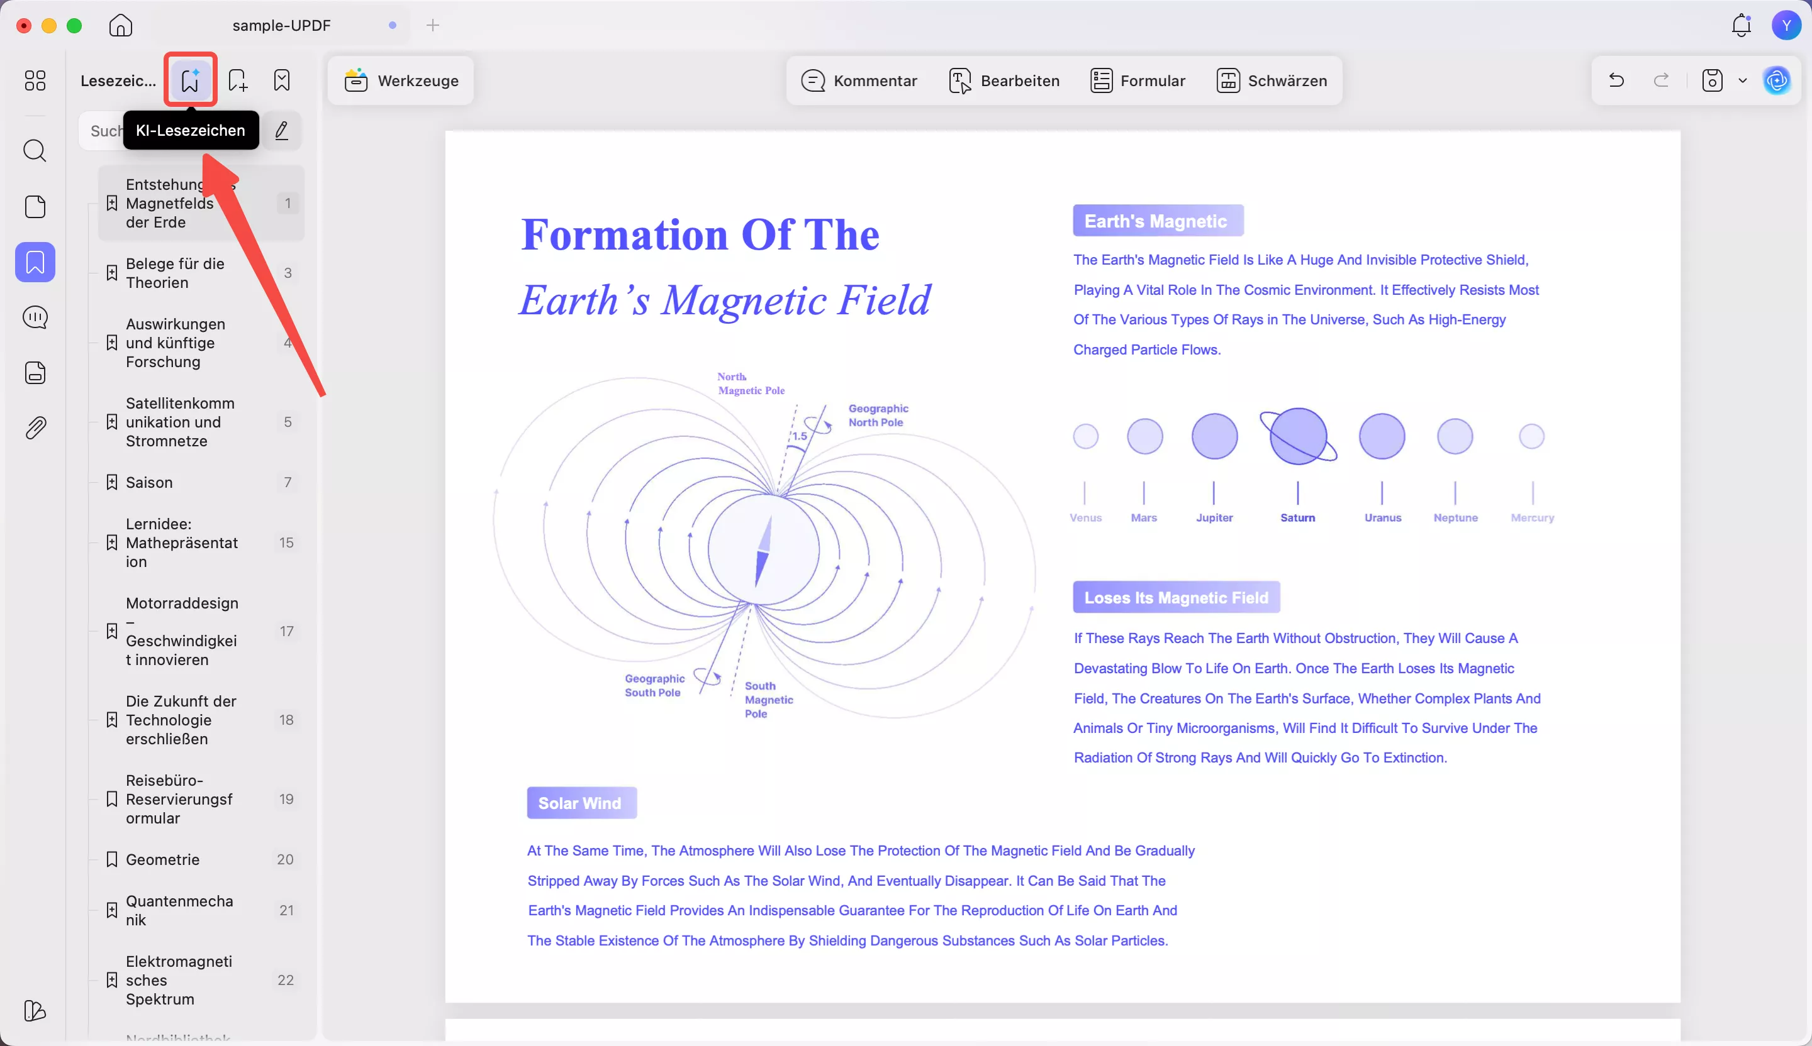1812x1046 pixels.
Task: Switch to Bearbeiten mode
Action: point(1004,80)
